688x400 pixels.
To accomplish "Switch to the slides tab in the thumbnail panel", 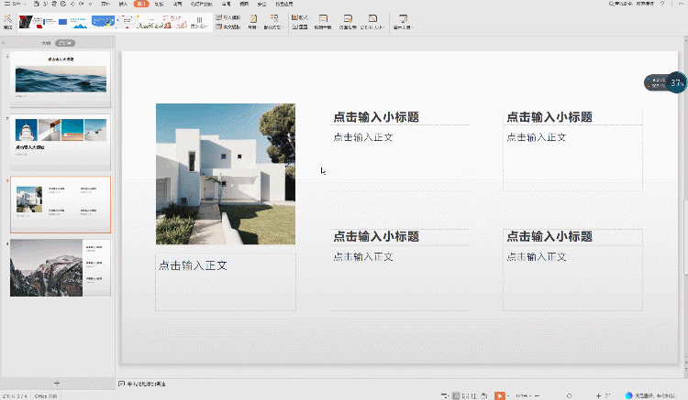I will [x=64, y=43].
